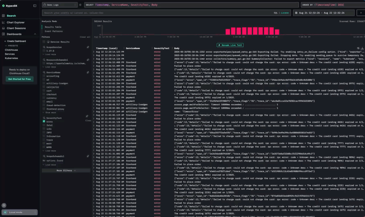Uncheck the error severity checkbox

click(44, 121)
